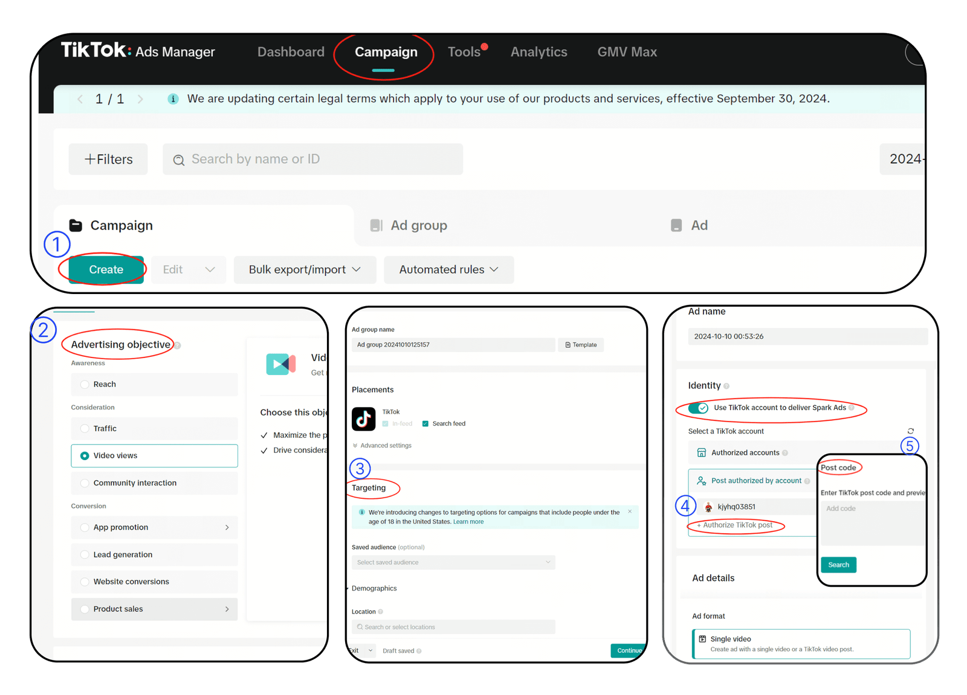Click the Authorized accounts store icon
Screen dimensions: 967x695
pyautogui.click(x=702, y=453)
